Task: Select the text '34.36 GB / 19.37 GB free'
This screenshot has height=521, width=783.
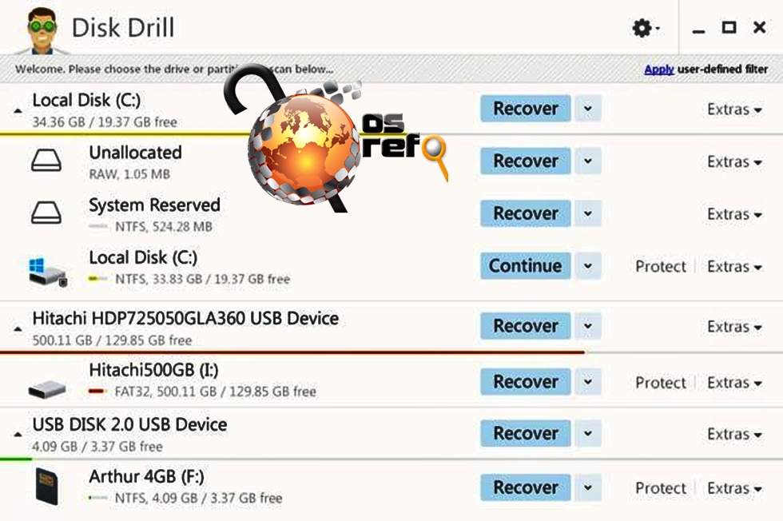Action: (x=105, y=122)
